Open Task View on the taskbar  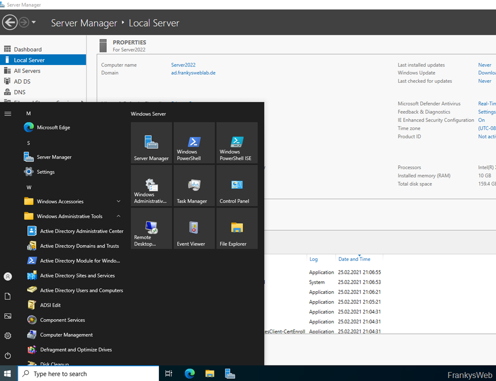168,374
